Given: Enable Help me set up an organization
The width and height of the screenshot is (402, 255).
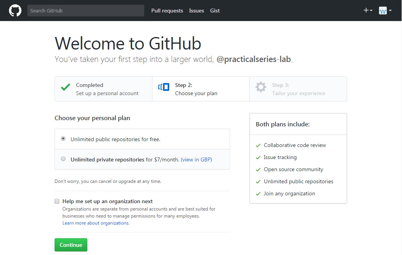Looking at the screenshot, I should pyautogui.click(x=57, y=202).
